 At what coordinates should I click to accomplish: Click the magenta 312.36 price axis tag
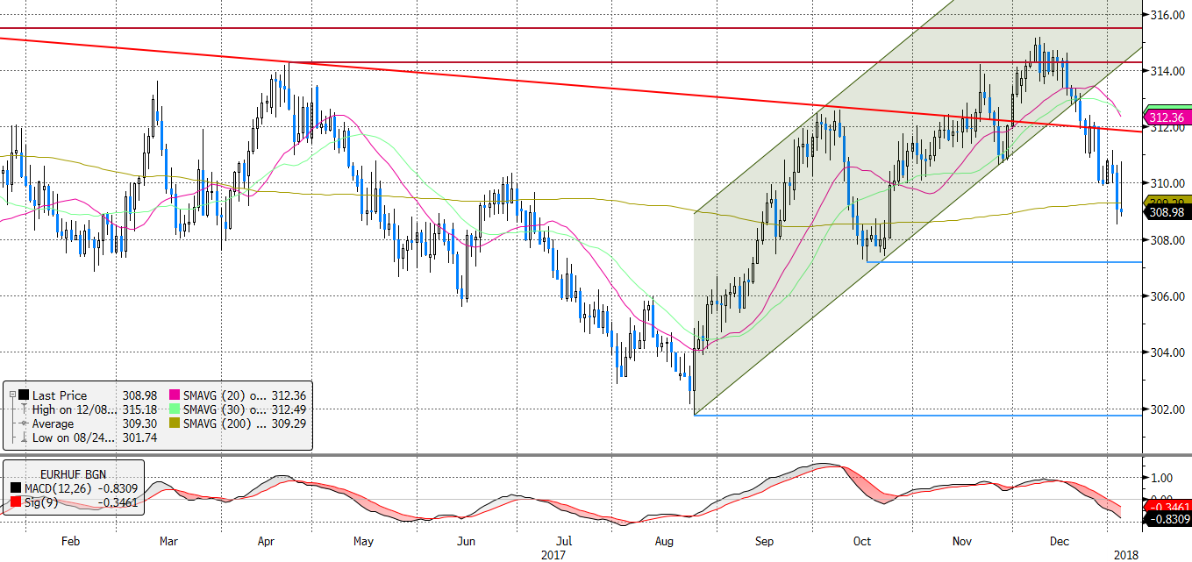tap(1166, 117)
